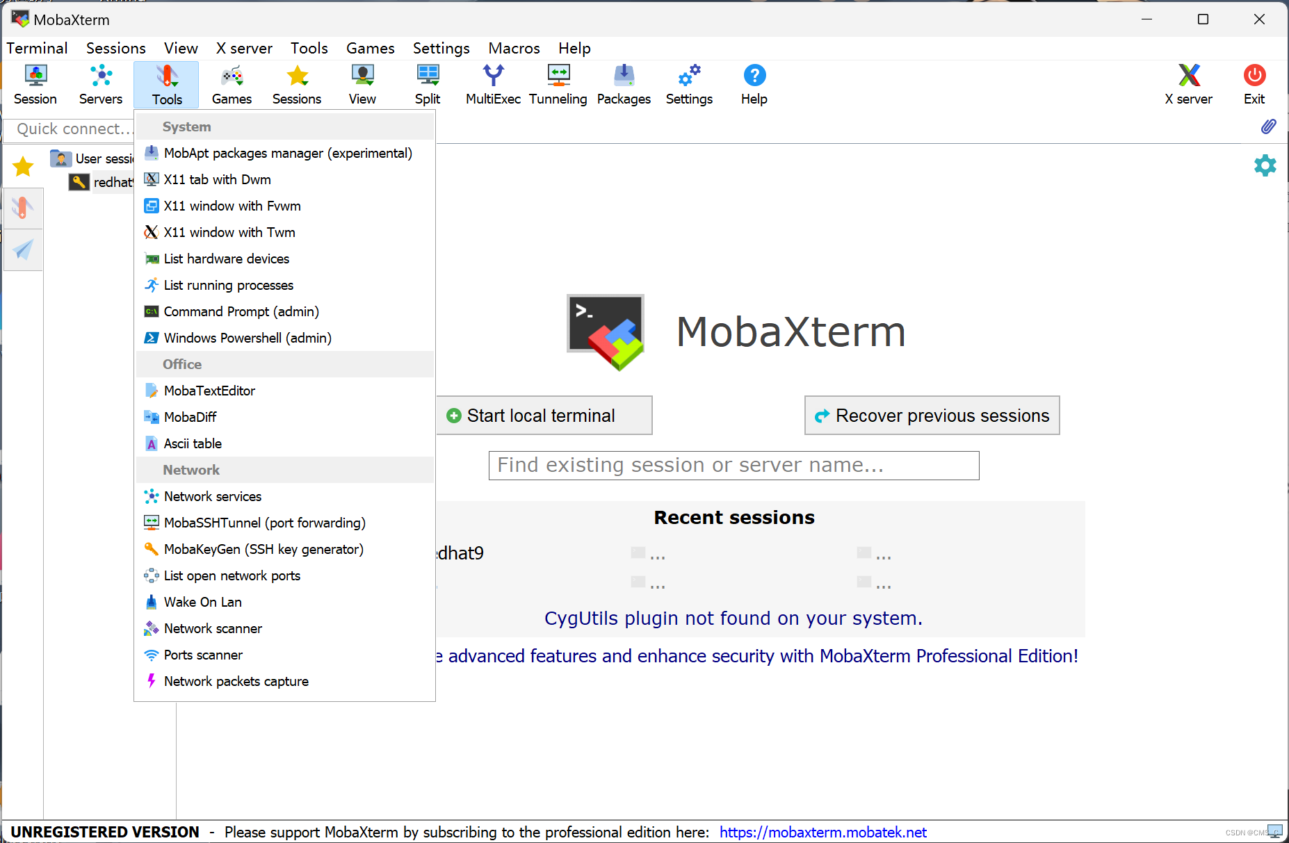Open MobaSSHTunnel port forwarding
Viewport: 1289px width, 843px height.
point(285,523)
